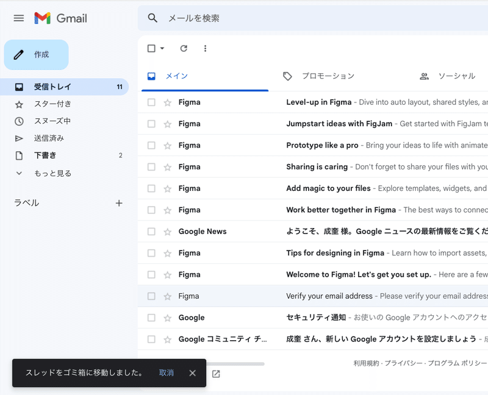
Task: Star the セキュリティ通知 email
Action: click(167, 318)
